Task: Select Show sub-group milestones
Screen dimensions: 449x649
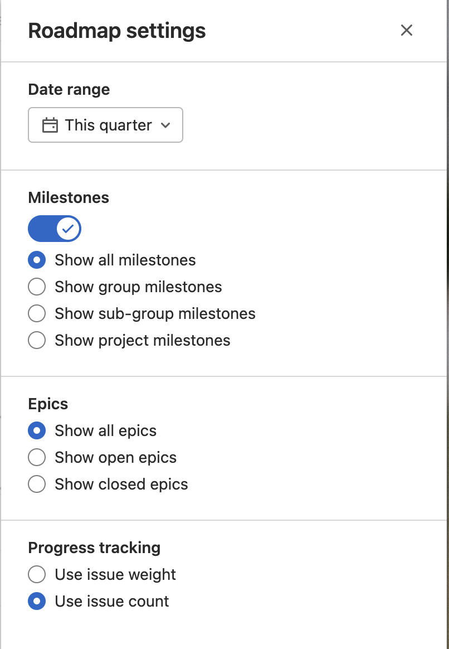Action: click(x=36, y=313)
